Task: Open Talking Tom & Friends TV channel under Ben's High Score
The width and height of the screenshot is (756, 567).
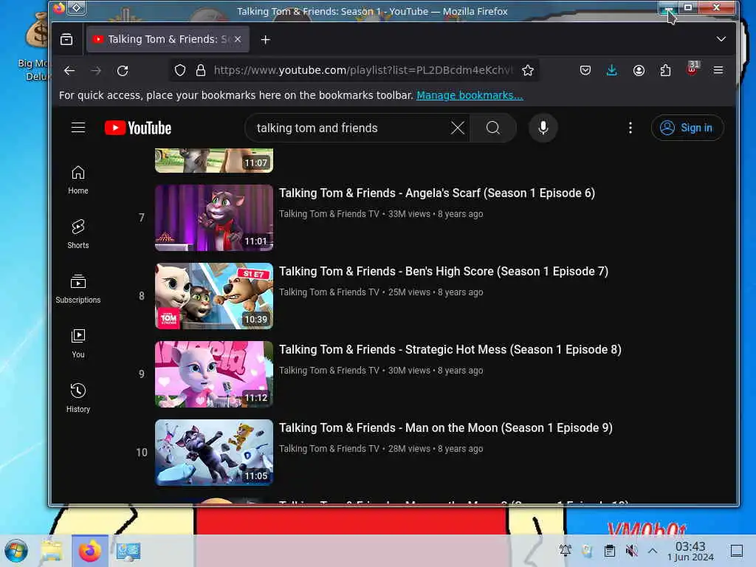Action: point(329,292)
